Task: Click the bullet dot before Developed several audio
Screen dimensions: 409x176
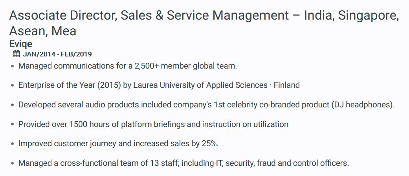Action: point(13,105)
